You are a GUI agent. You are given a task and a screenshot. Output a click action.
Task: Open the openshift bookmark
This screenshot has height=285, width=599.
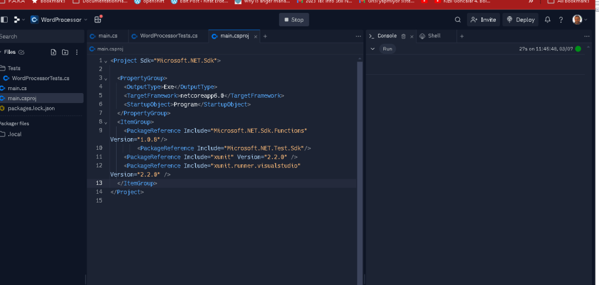pyautogui.click(x=150, y=2)
